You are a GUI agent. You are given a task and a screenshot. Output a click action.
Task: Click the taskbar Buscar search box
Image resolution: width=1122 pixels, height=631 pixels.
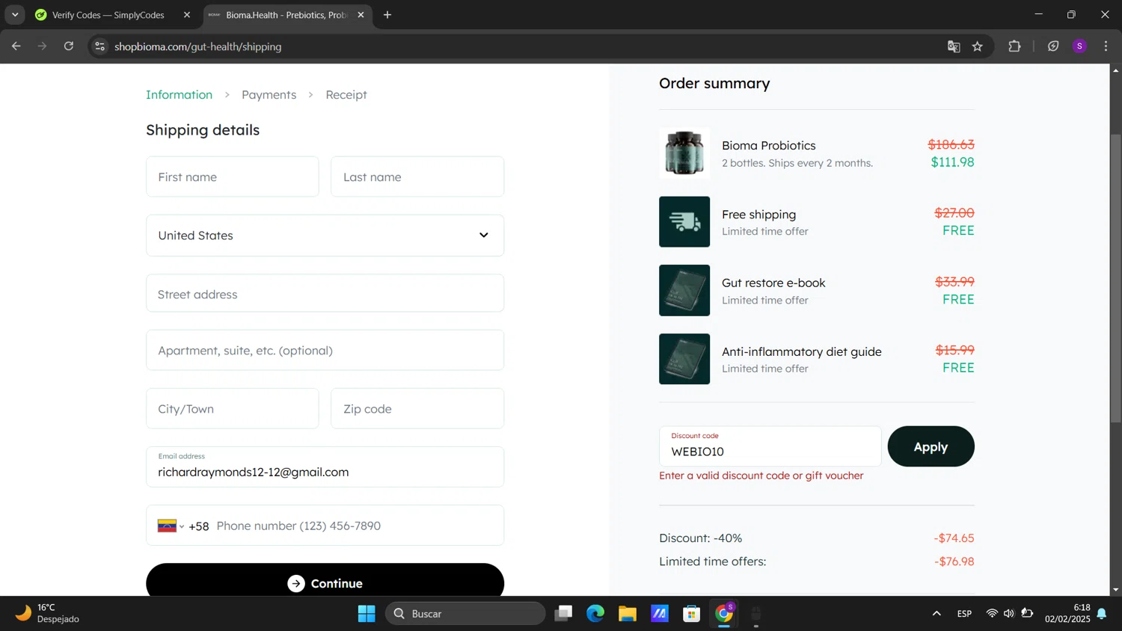[465, 614]
